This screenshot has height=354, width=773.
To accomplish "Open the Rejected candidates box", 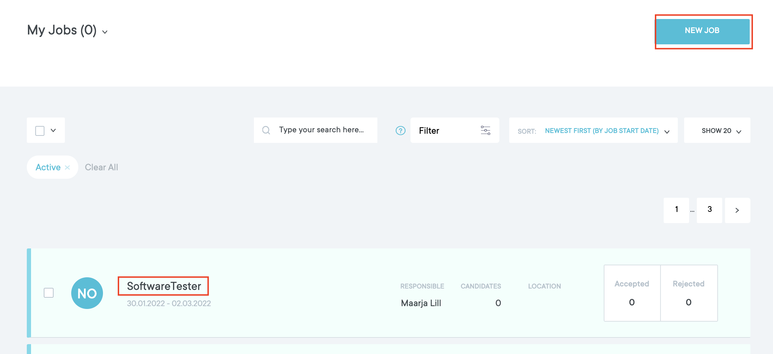I will pyautogui.click(x=688, y=293).
